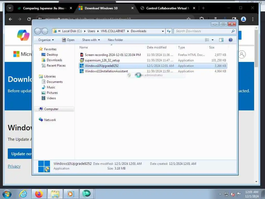The height and width of the screenshot is (199, 265).
Task: Reload the browser page
Action: click(29, 19)
